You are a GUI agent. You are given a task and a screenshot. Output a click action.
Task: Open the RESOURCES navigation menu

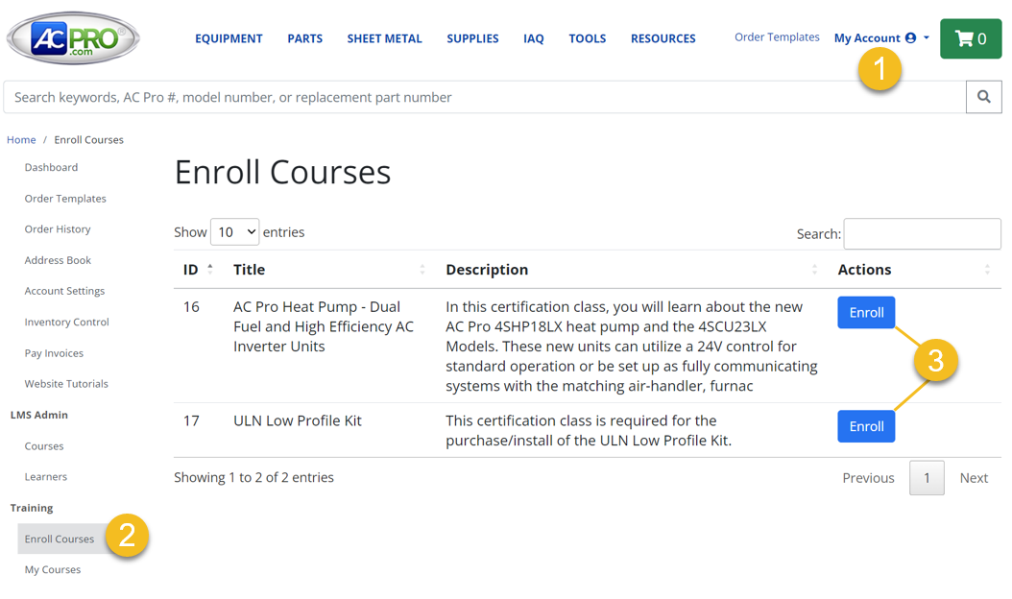click(x=663, y=38)
